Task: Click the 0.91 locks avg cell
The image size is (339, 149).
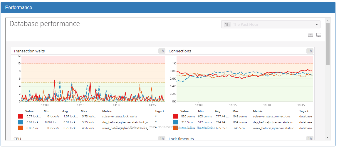Action: (x=71, y=122)
